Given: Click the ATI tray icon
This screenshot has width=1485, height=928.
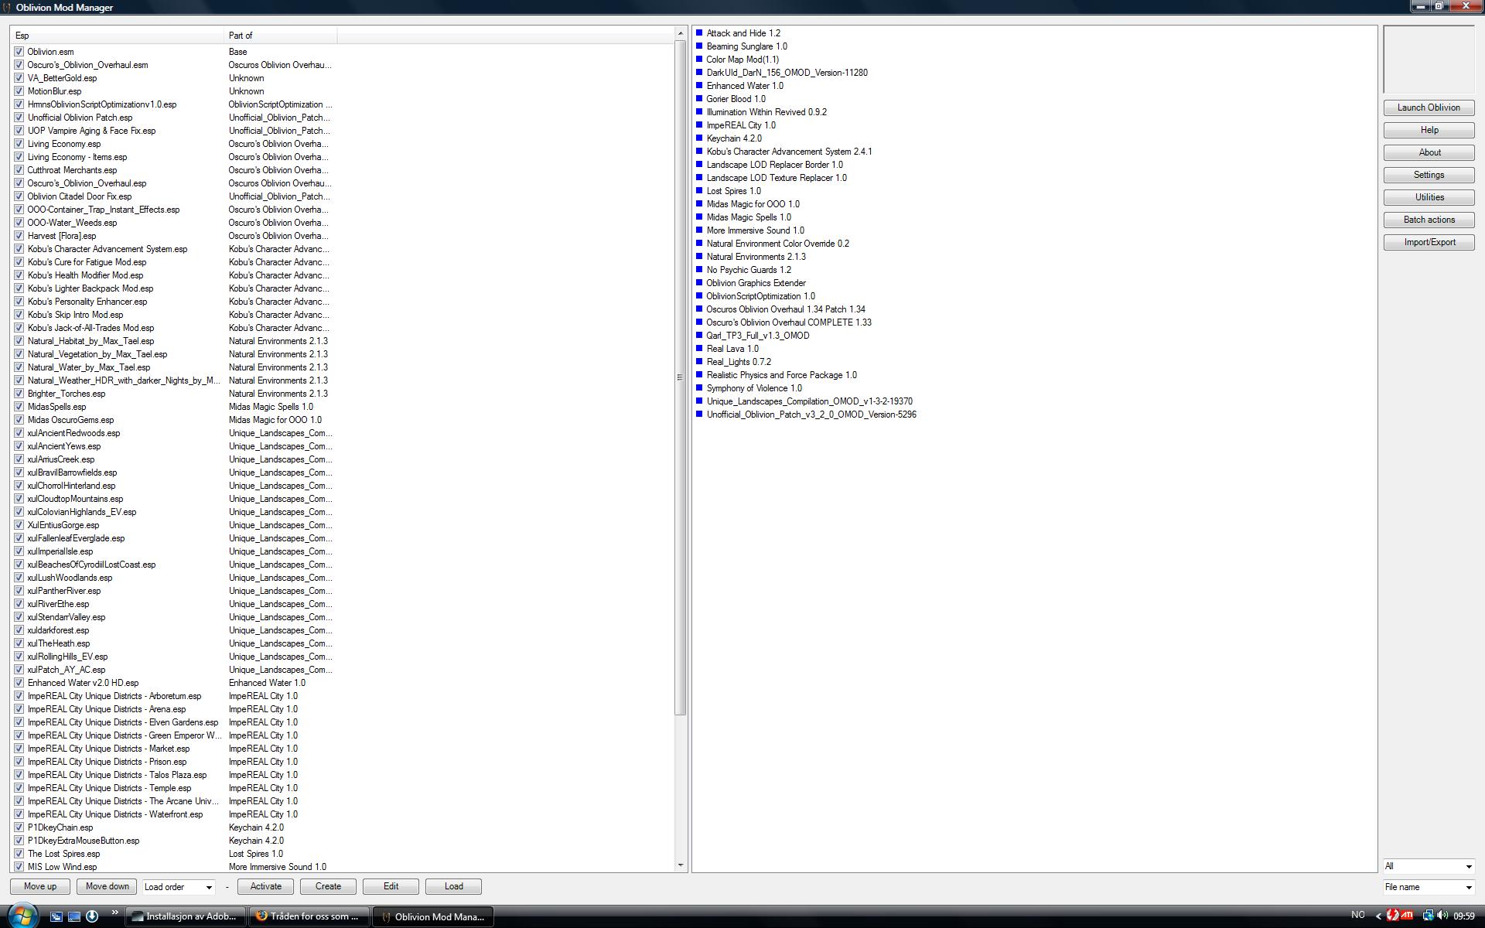Looking at the screenshot, I should [1406, 916].
